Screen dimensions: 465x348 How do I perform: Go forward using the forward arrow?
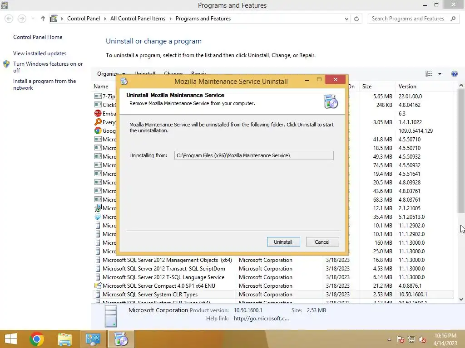point(22,19)
